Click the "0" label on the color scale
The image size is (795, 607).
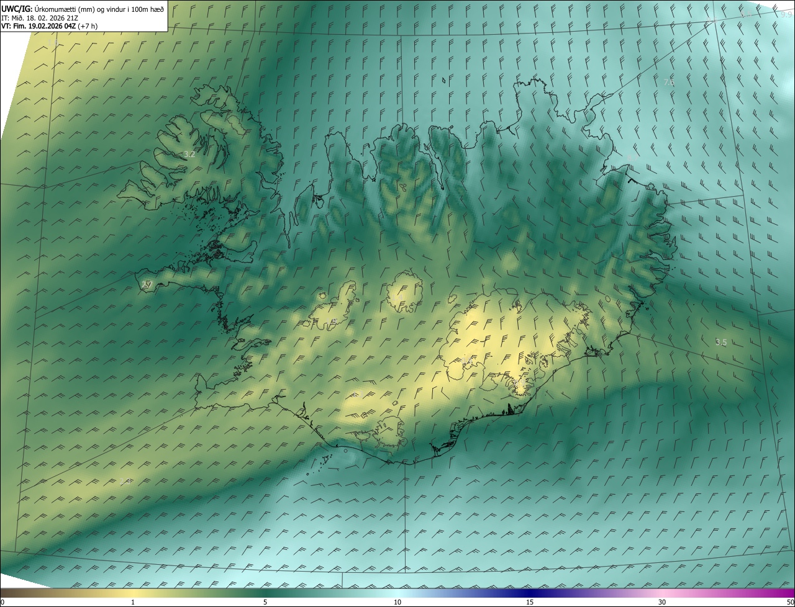click(x=2, y=602)
